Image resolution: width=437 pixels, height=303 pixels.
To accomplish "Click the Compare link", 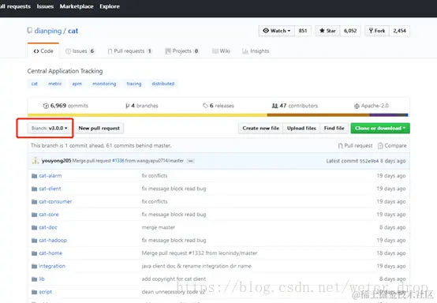I will tap(392, 145).
